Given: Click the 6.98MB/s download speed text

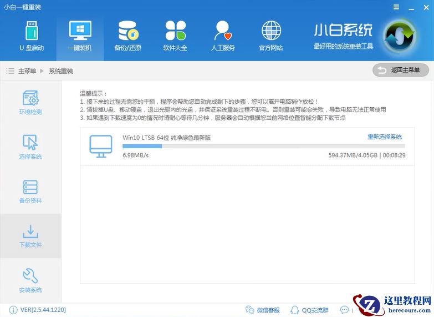Looking at the screenshot, I should pos(136,155).
